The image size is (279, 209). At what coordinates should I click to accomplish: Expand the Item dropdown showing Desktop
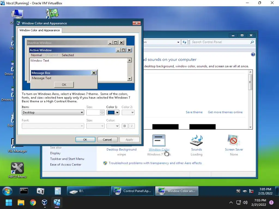coord(53,112)
